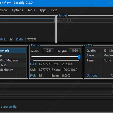Click the Preset row value Medium
Viewport: 113px width, 113px height.
tap(108, 56)
